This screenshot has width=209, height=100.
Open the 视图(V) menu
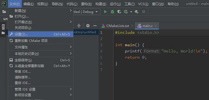click(43, 4)
